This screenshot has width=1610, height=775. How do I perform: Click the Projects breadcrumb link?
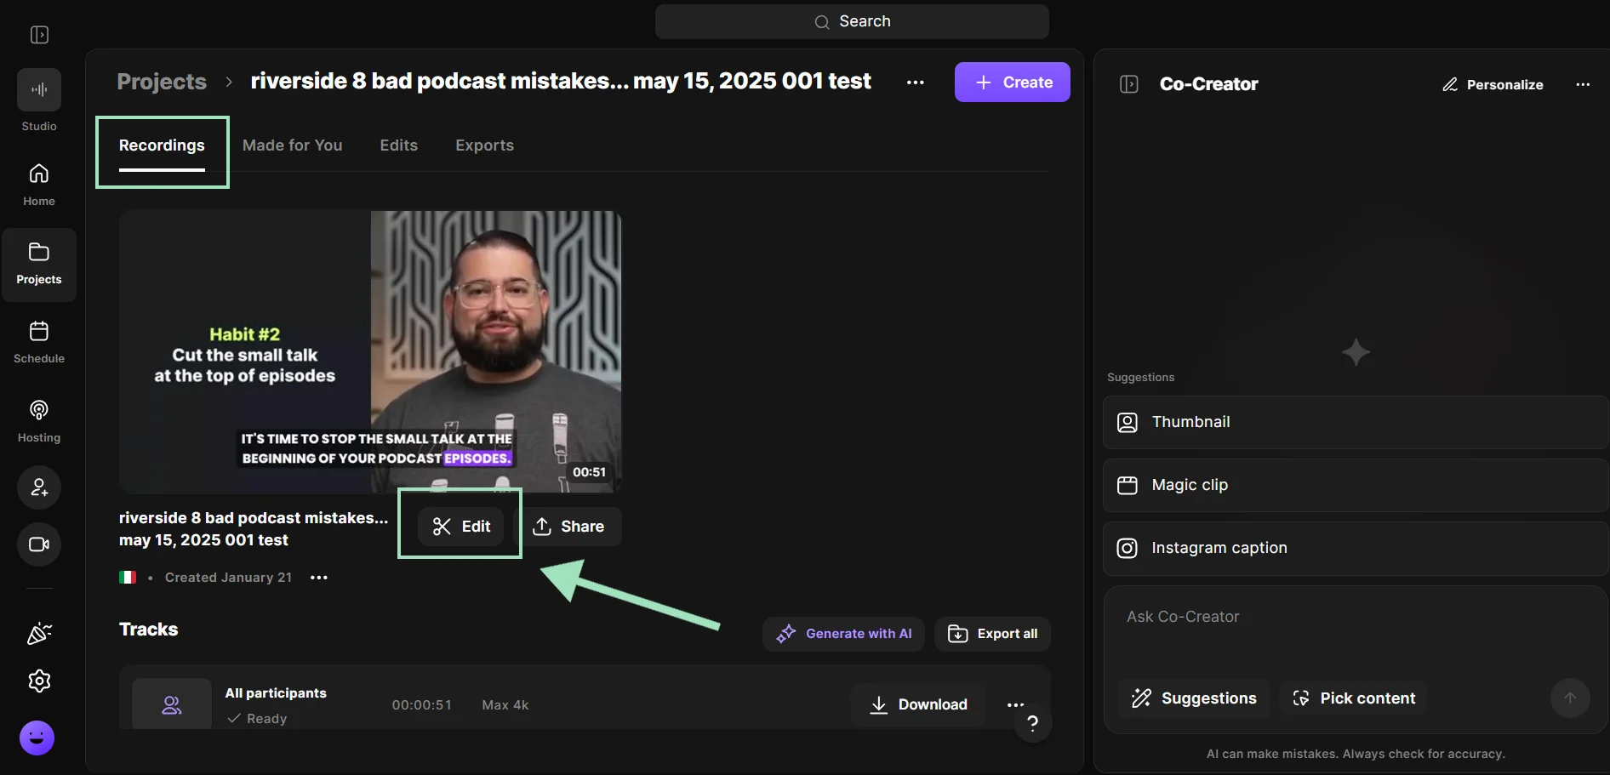pos(162,82)
